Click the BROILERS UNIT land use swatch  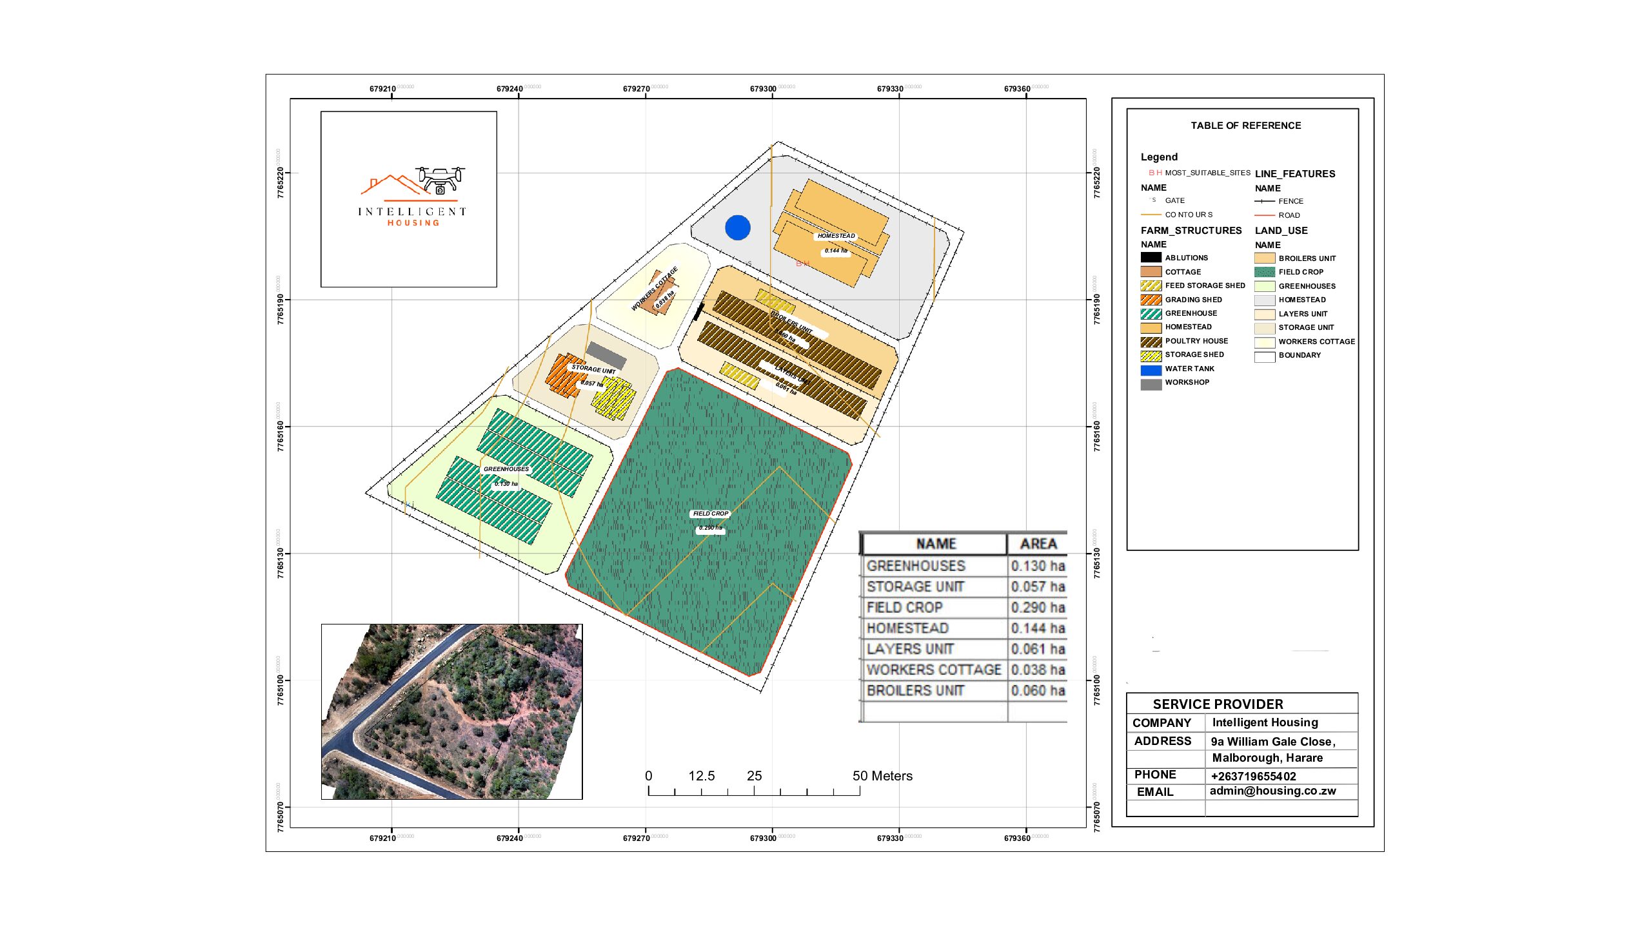point(1265,258)
